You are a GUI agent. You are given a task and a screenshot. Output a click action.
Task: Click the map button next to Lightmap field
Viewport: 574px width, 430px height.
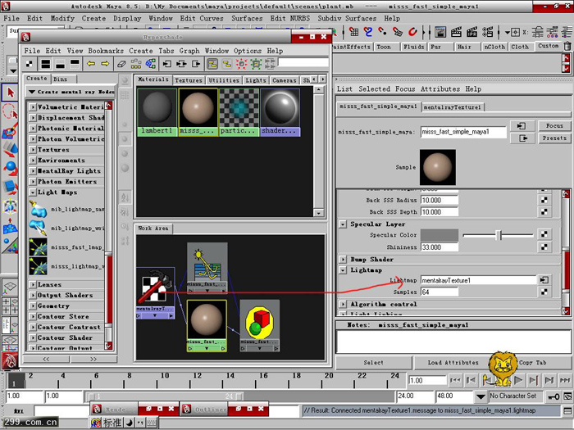(544, 280)
